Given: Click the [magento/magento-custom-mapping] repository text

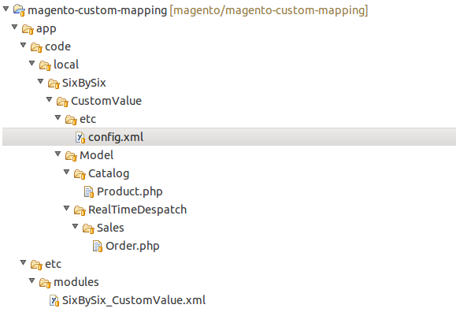Looking at the screenshot, I should [x=269, y=10].
